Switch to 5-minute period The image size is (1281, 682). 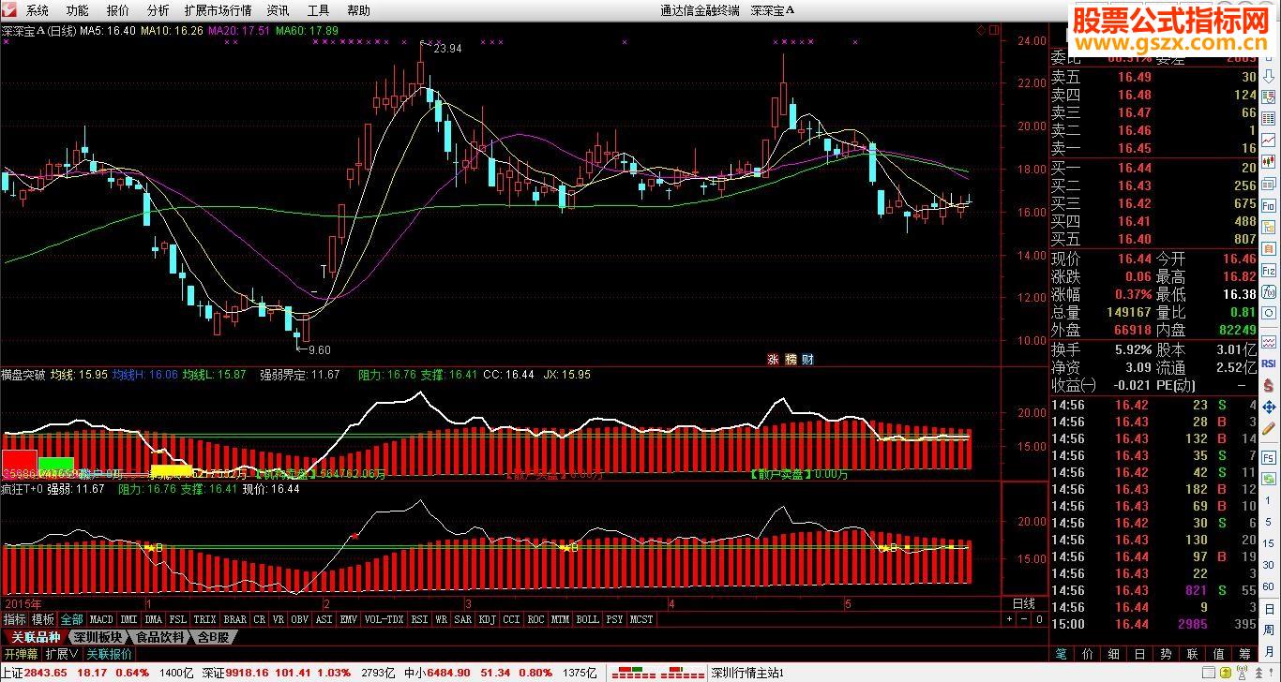pyautogui.click(x=1268, y=522)
